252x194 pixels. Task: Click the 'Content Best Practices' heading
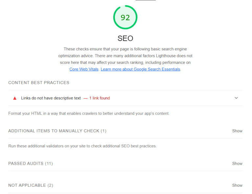pos(39,83)
